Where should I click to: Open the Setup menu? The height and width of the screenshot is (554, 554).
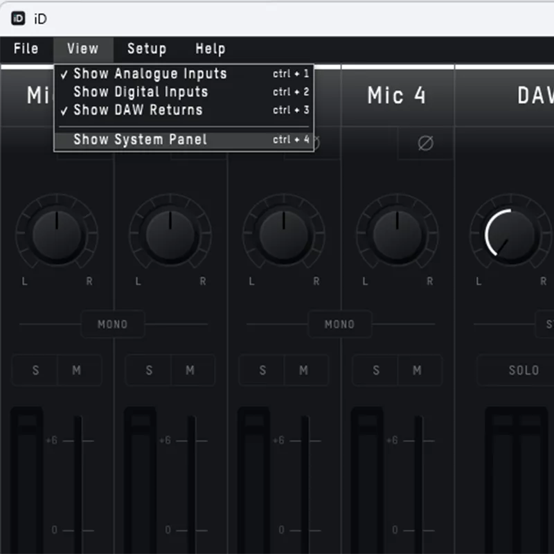(x=147, y=48)
